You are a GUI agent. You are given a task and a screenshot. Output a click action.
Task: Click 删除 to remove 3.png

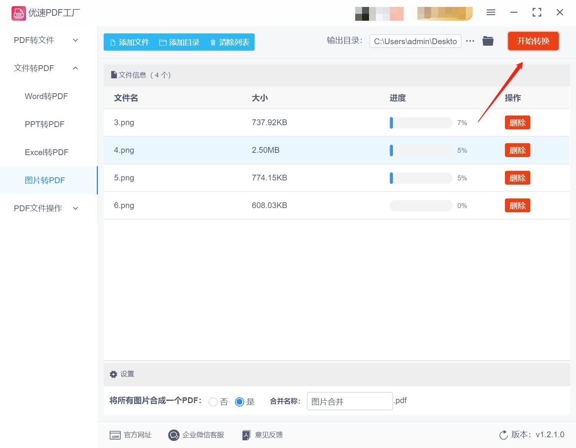click(517, 122)
